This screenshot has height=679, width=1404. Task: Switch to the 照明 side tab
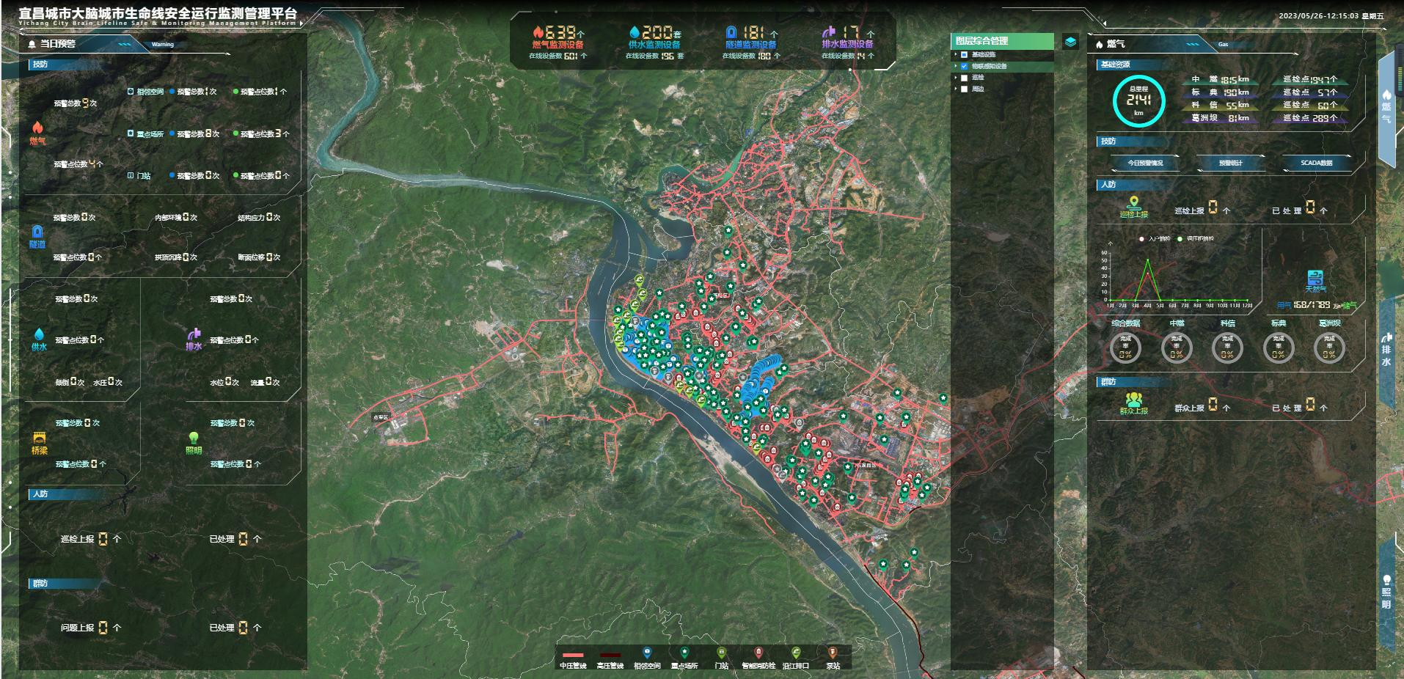pos(1386,594)
